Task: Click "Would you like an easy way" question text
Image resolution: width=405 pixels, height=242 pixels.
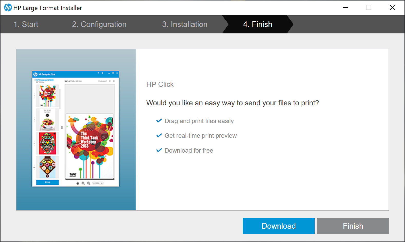Action: click(x=233, y=103)
